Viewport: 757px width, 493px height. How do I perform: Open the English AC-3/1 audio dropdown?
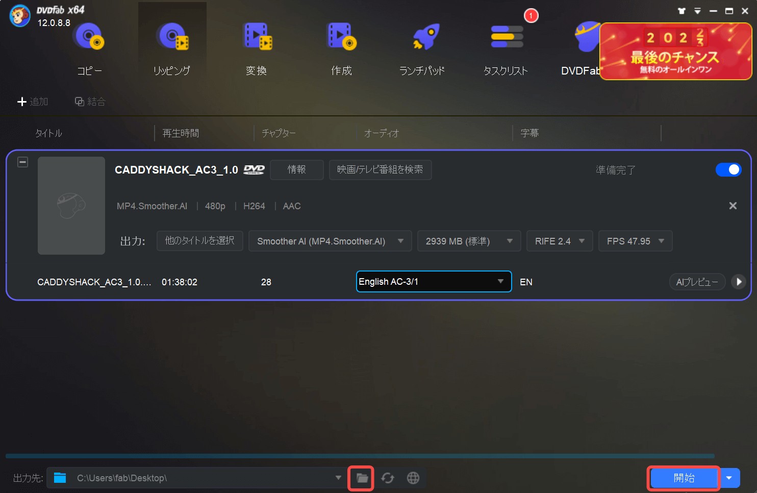pyautogui.click(x=434, y=282)
